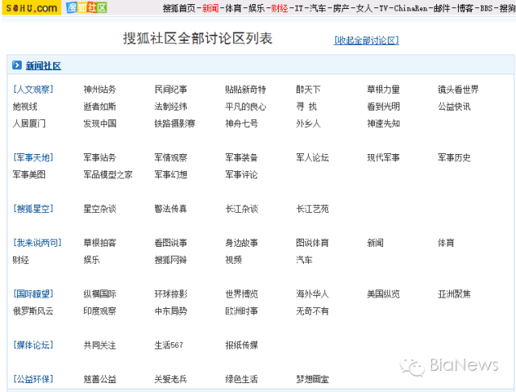Open the [军事天地] category link
516x392 pixels.
coord(33,157)
